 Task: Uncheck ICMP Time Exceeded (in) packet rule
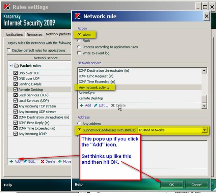click(16, 128)
